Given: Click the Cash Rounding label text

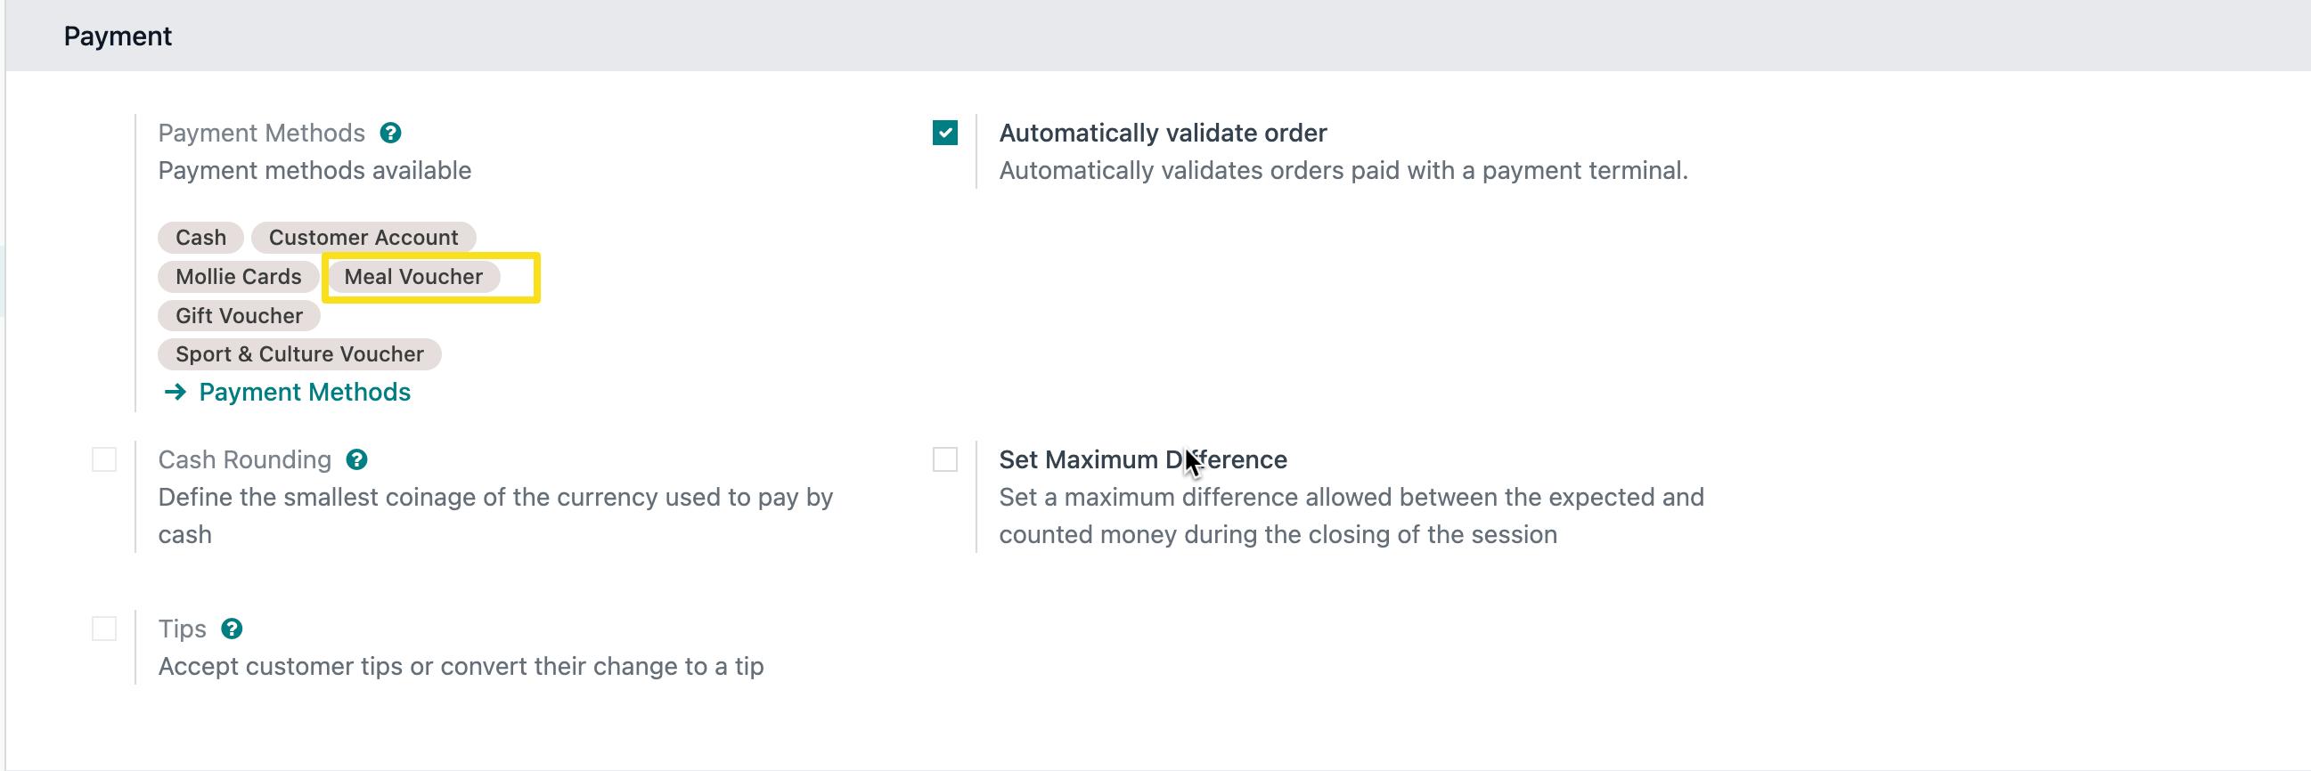Looking at the screenshot, I should [244, 460].
